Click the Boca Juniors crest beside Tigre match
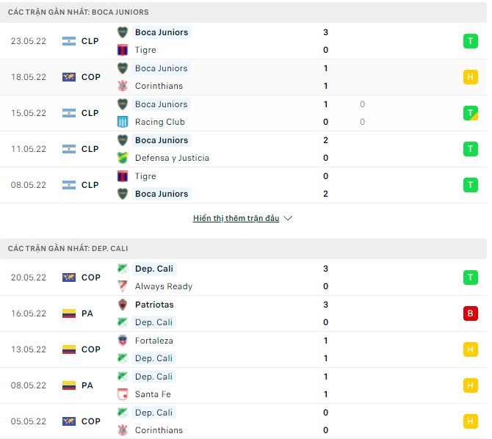The height and width of the screenshot is (439, 492). tap(123, 32)
